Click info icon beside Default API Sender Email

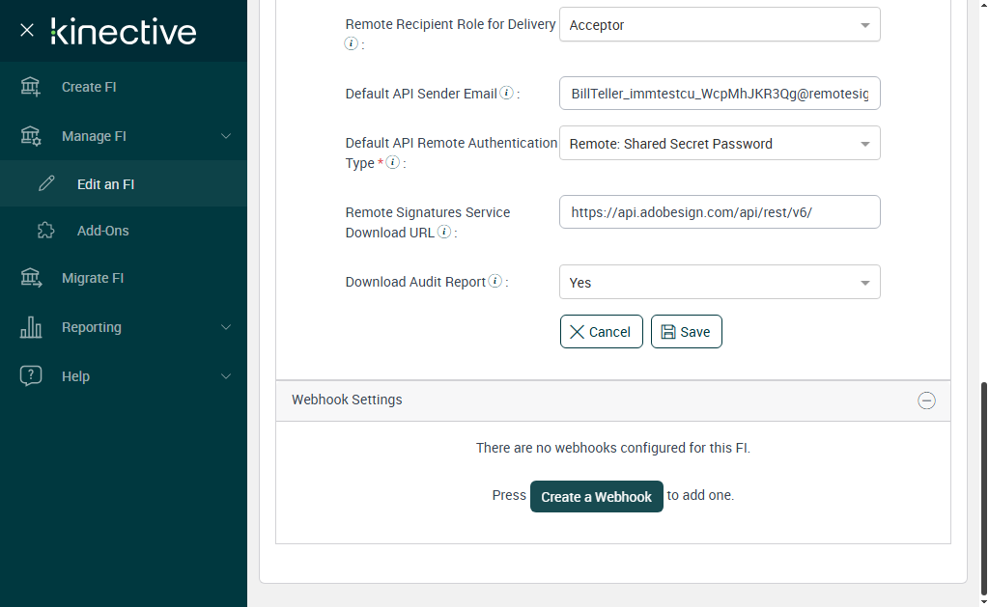coord(507,94)
